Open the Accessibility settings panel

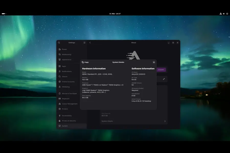click(x=64, y=116)
